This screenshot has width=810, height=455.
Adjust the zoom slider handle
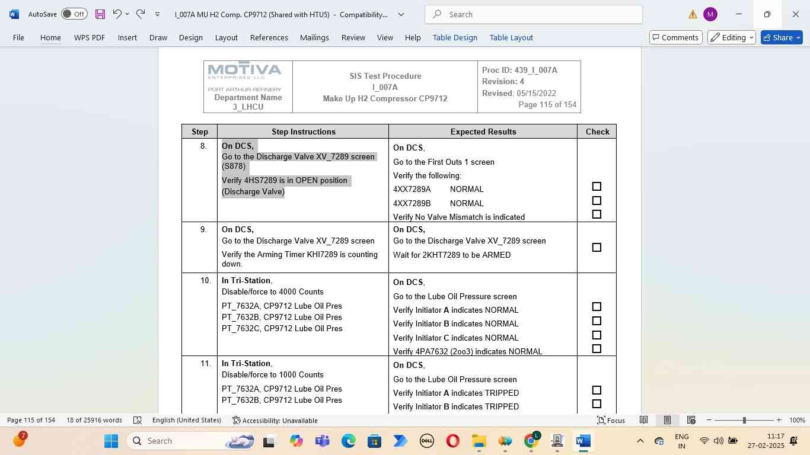click(x=744, y=420)
